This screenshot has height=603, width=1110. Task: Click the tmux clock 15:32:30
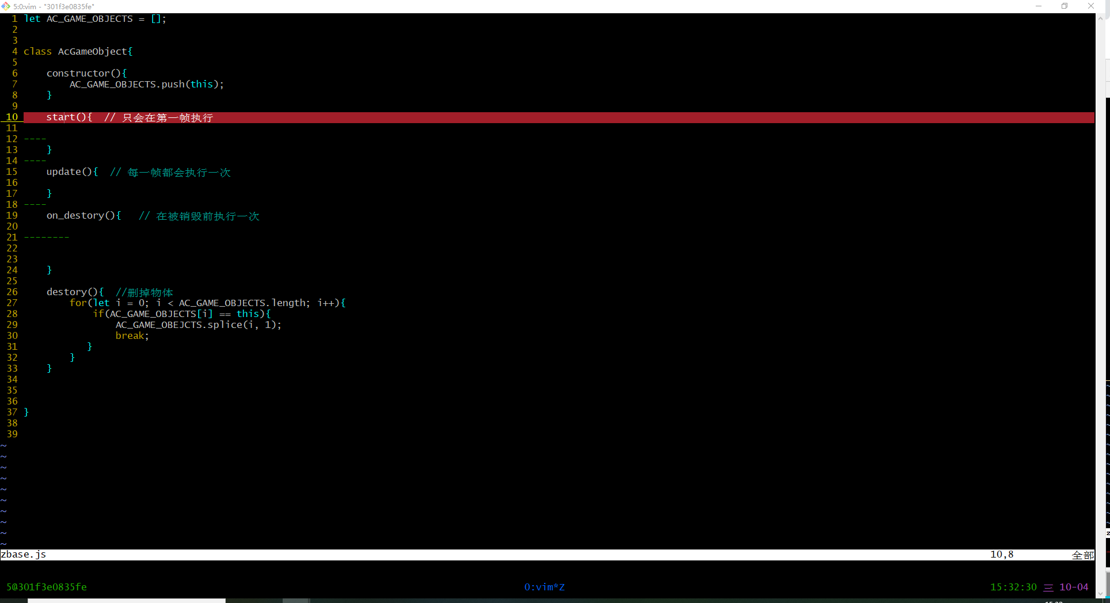pos(1013,587)
